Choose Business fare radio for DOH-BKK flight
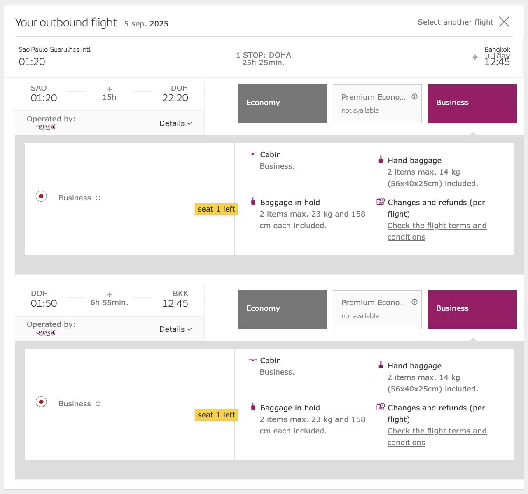This screenshot has width=528, height=494. tap(41, 402)
